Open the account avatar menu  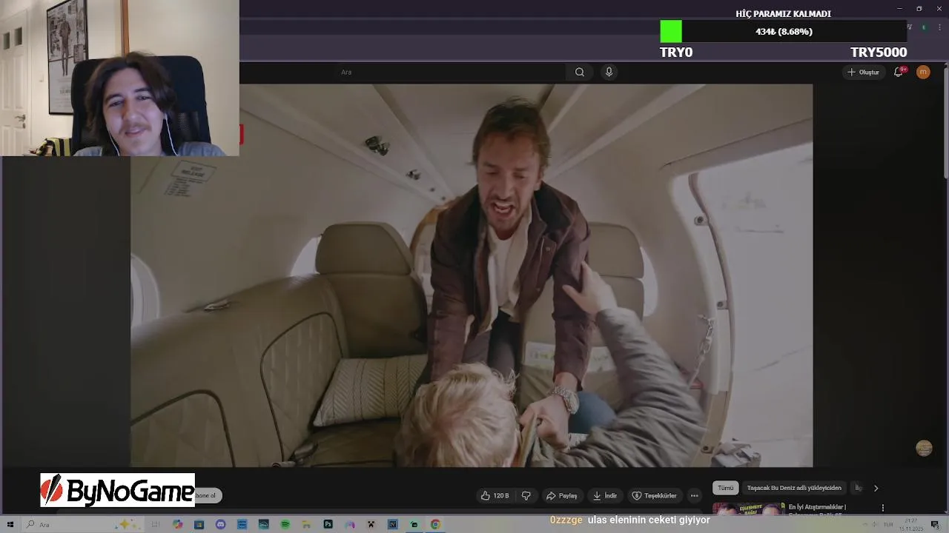coord(923,72)
